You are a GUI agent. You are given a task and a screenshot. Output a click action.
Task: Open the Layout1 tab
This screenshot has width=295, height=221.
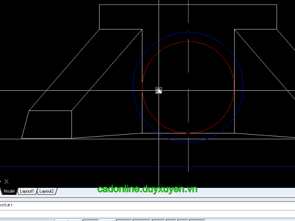(x=27, y=191)
